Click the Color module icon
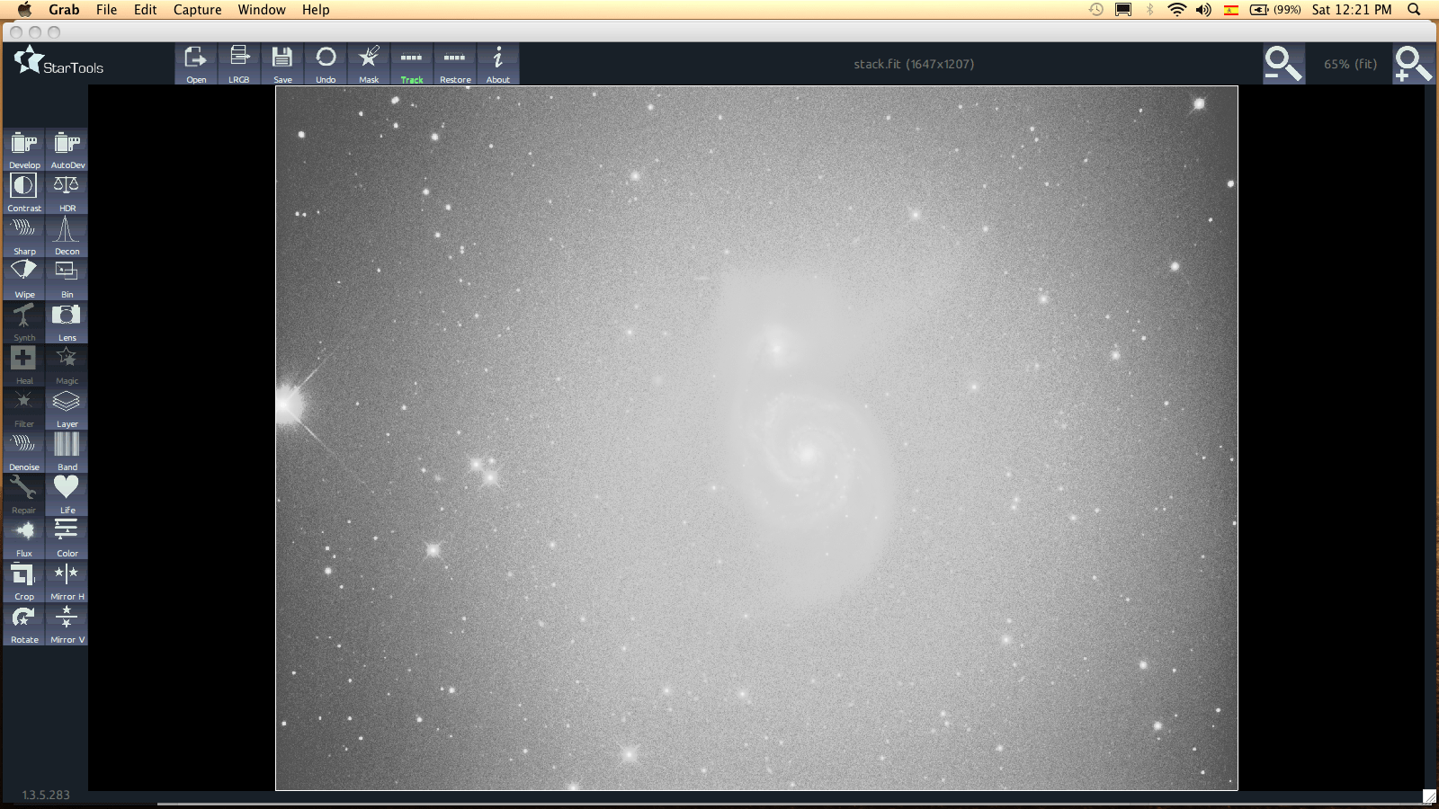1439x809 pixels. click(x=67, y=538)
